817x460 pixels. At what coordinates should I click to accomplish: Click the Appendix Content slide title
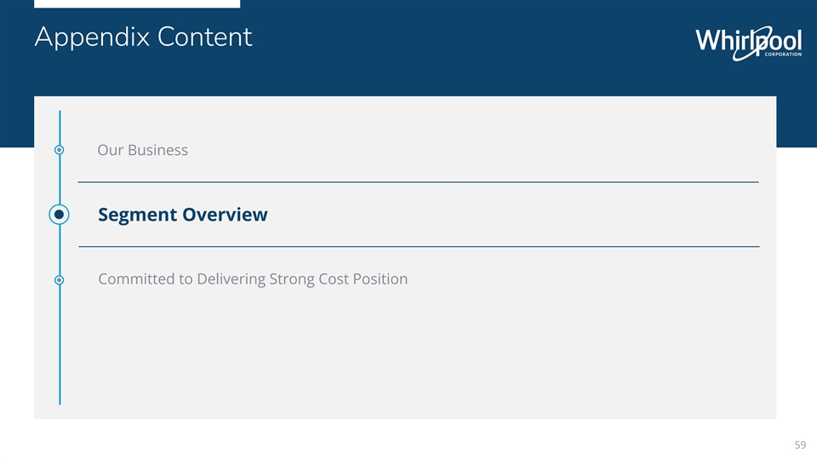click(x=143, y=37)
